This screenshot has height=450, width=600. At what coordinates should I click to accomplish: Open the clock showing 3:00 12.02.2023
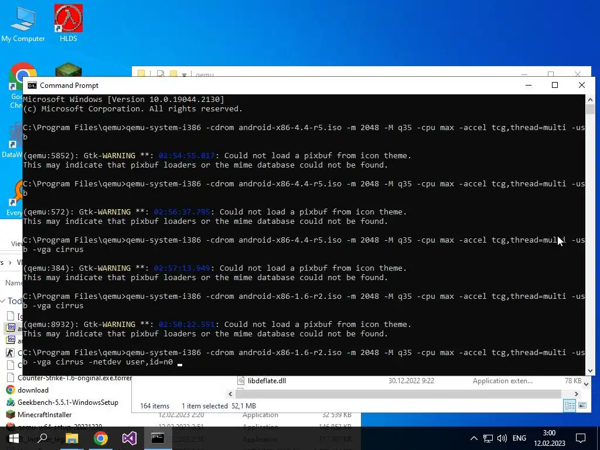tap(549, 438)
